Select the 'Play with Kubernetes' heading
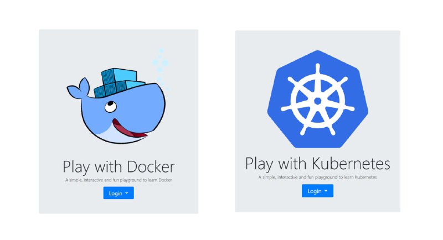Viewport: 443px width, 240px height. 317,164
